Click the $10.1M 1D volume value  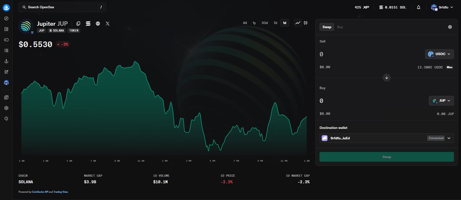[x=160, y=182]
